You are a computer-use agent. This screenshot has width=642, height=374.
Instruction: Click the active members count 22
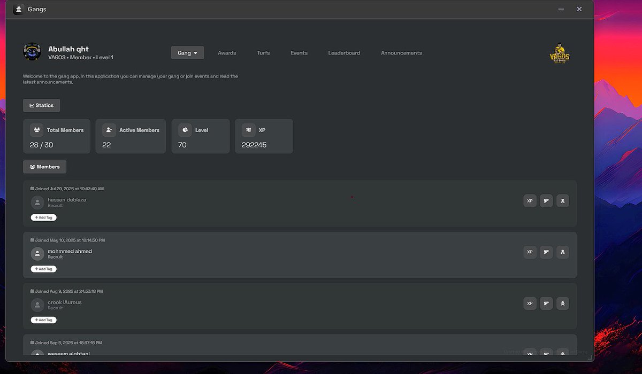coord(106,145)
